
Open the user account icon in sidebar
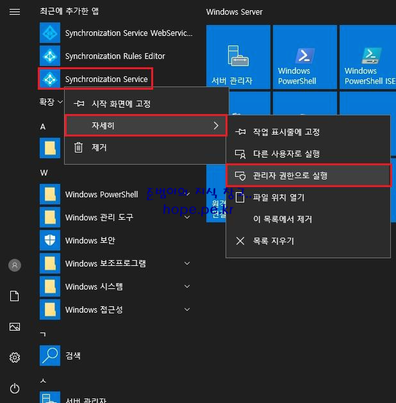15,265
